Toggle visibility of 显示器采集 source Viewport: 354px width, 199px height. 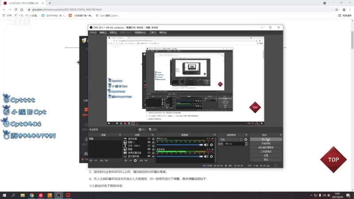149,156
